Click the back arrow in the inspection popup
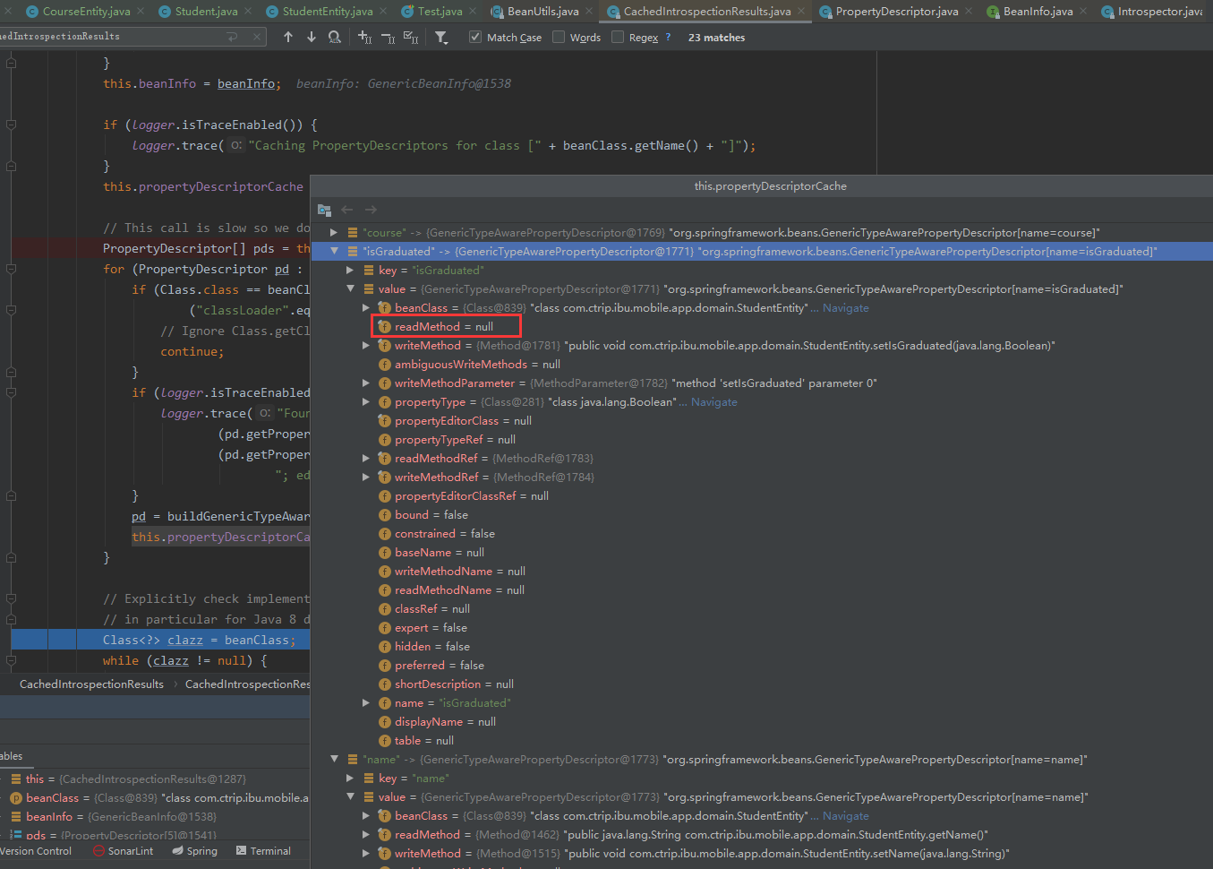Screen dimensions: 1213x869 (347, 209)
